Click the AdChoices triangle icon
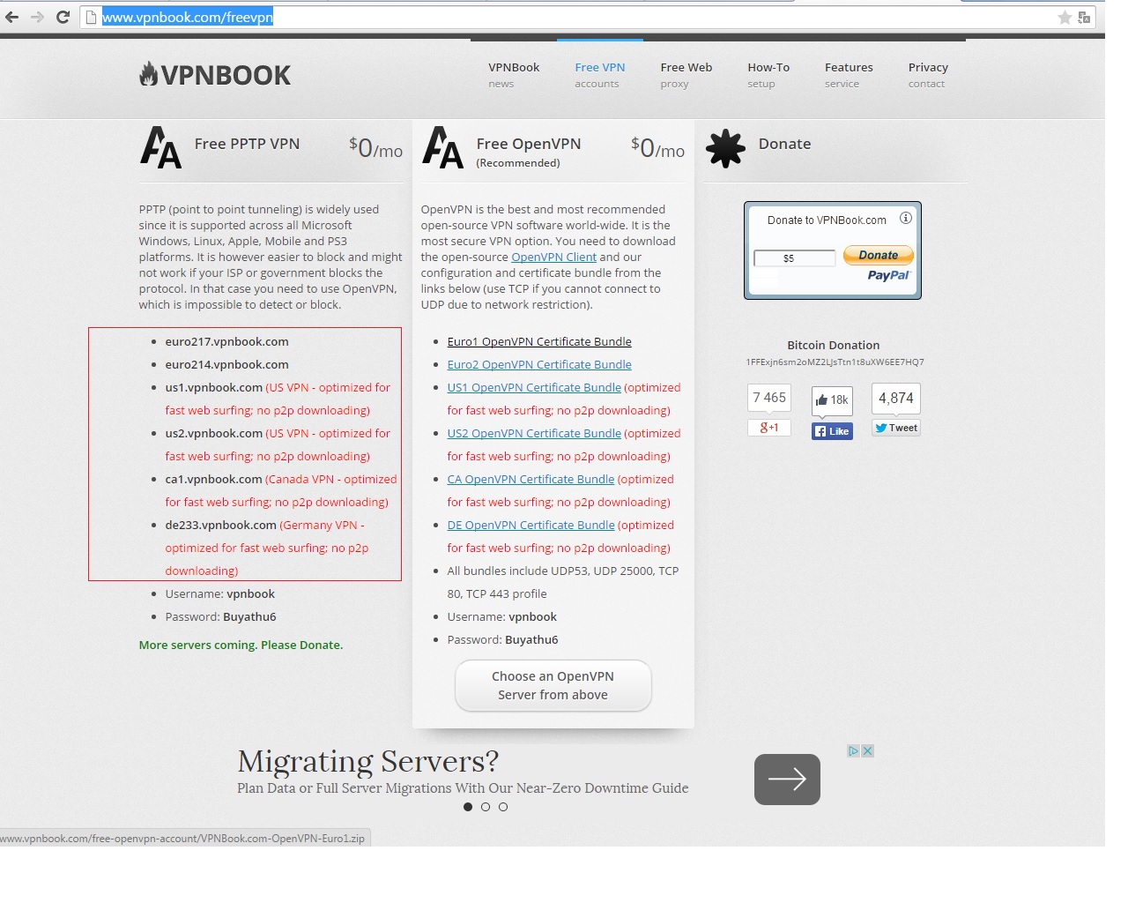The width and height of the screenshot is (1128, 903). tap(853, 751)
